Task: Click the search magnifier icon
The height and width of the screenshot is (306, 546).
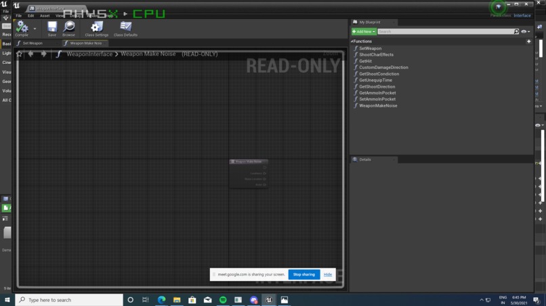Action: 516,32
